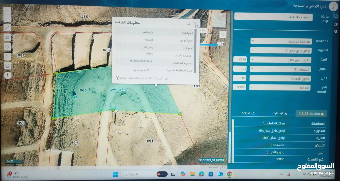The height and width of the screenshot is (181, 340).
Task: Click تقريب إلى zoom-to link
Action: tap(162, 78)
